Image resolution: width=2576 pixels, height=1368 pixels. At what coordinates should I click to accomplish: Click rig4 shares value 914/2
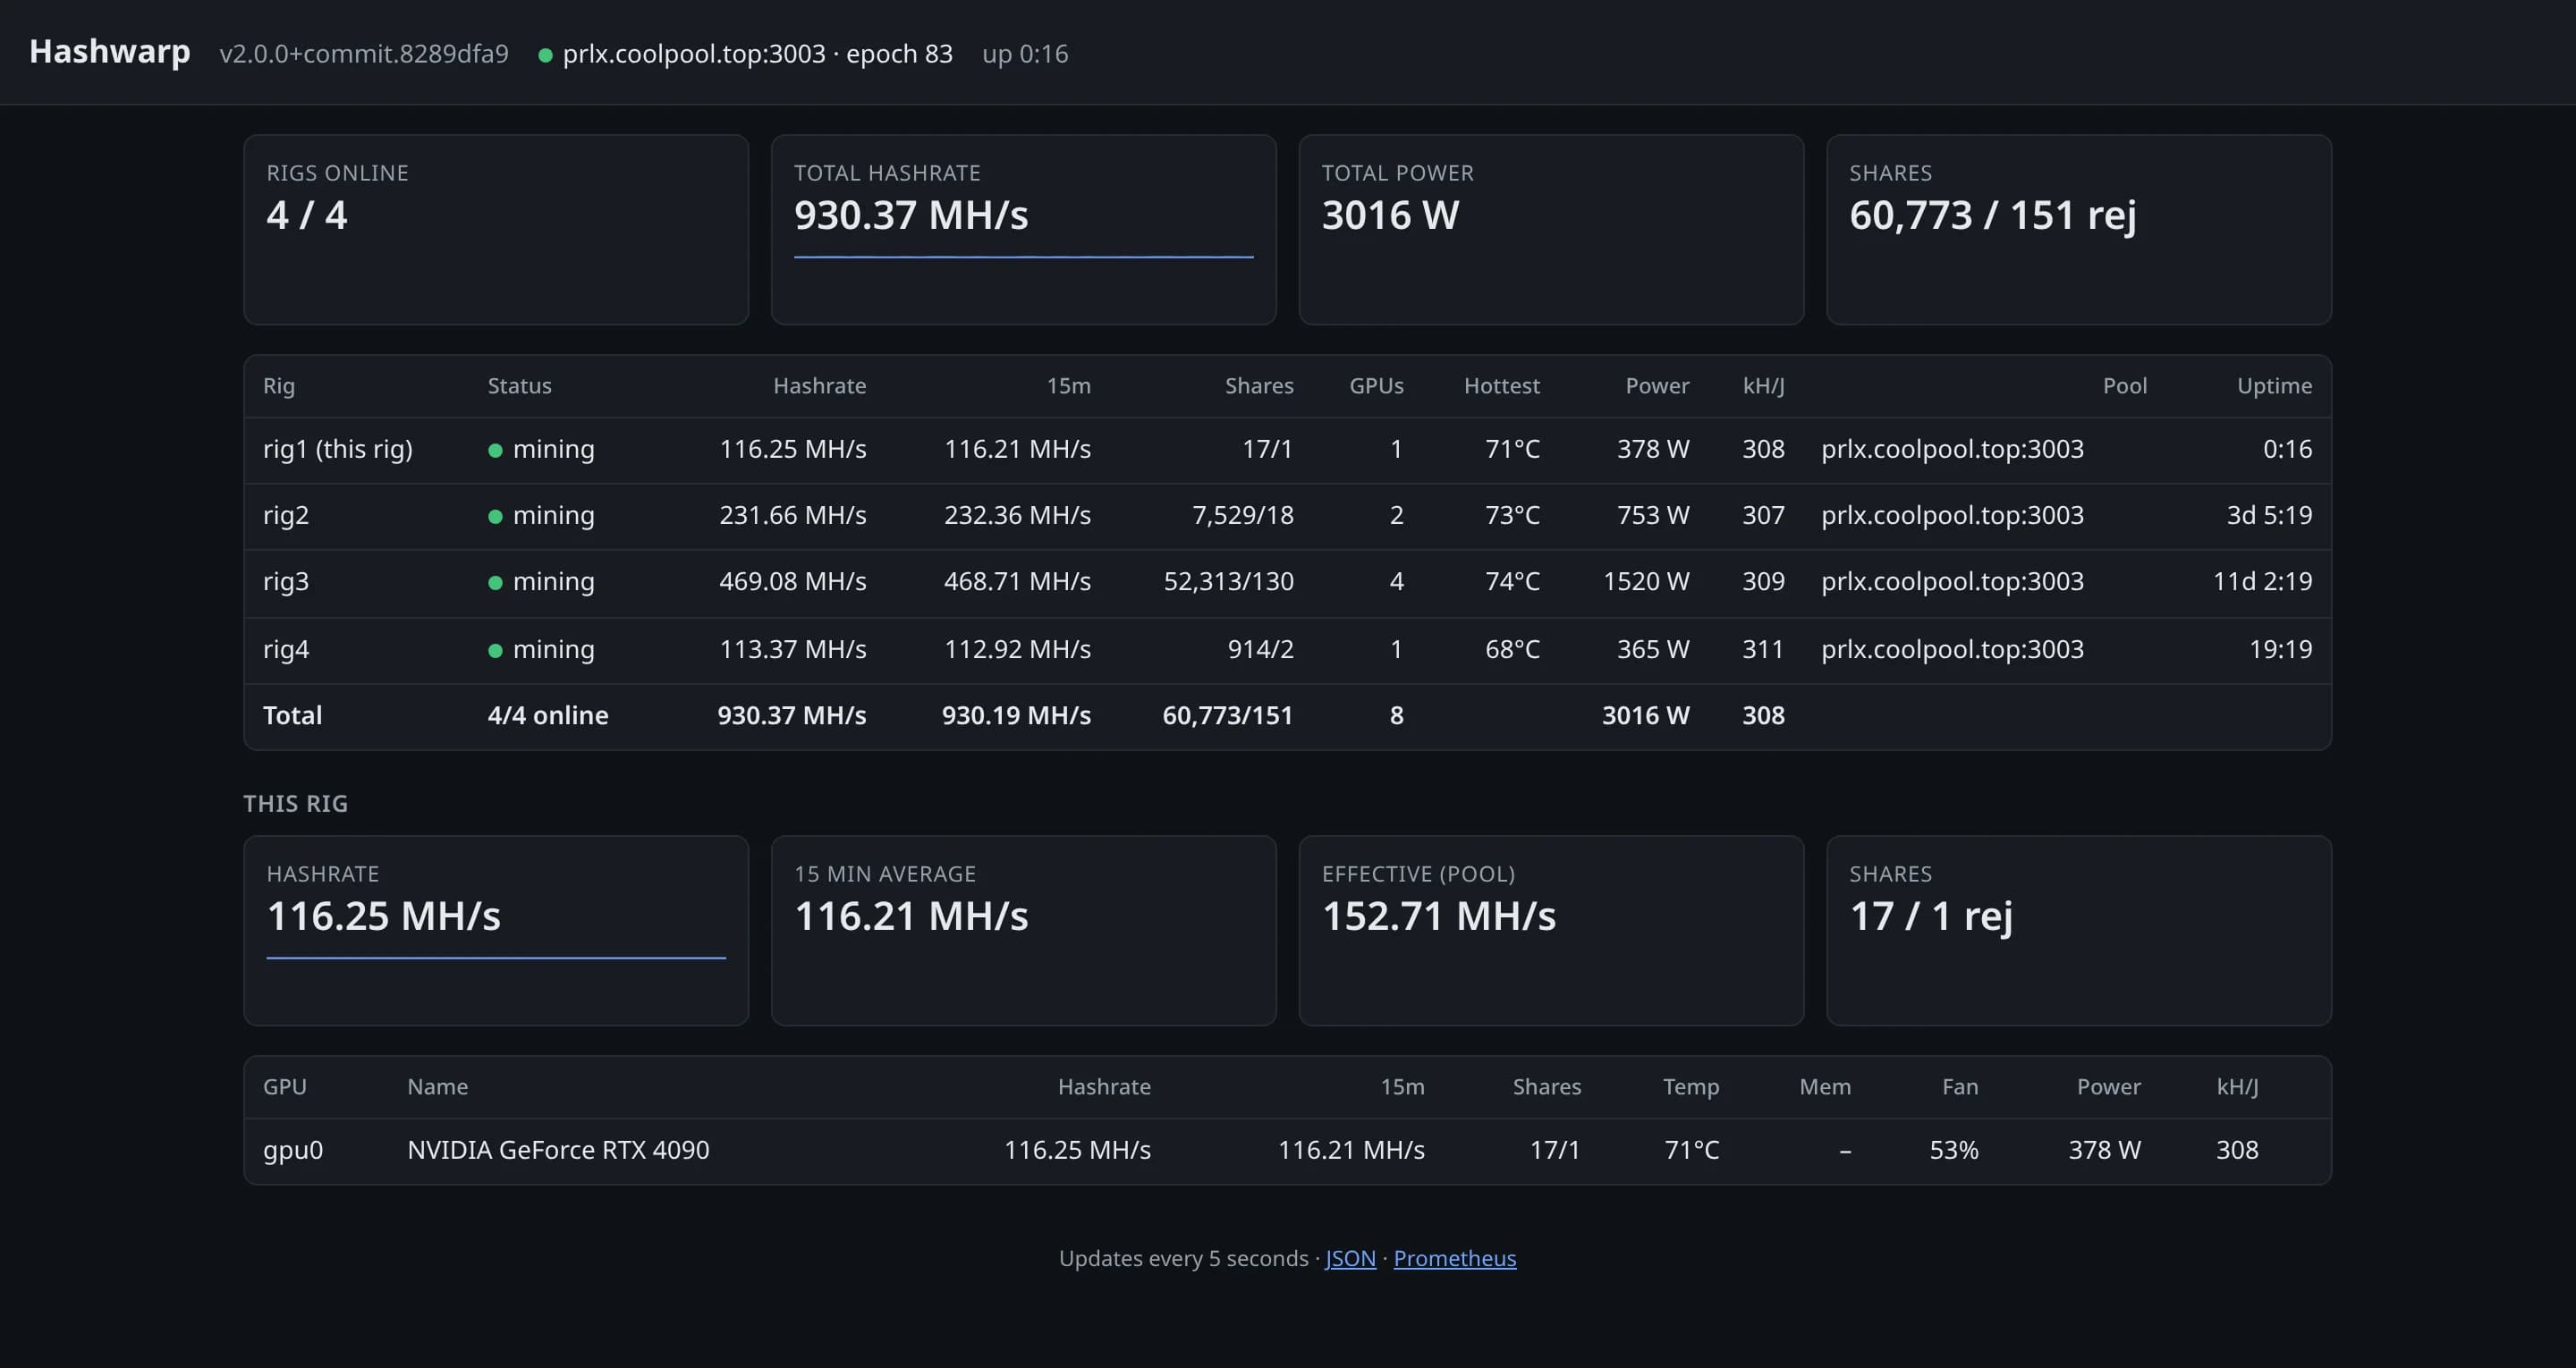(x=1260, y=649)
